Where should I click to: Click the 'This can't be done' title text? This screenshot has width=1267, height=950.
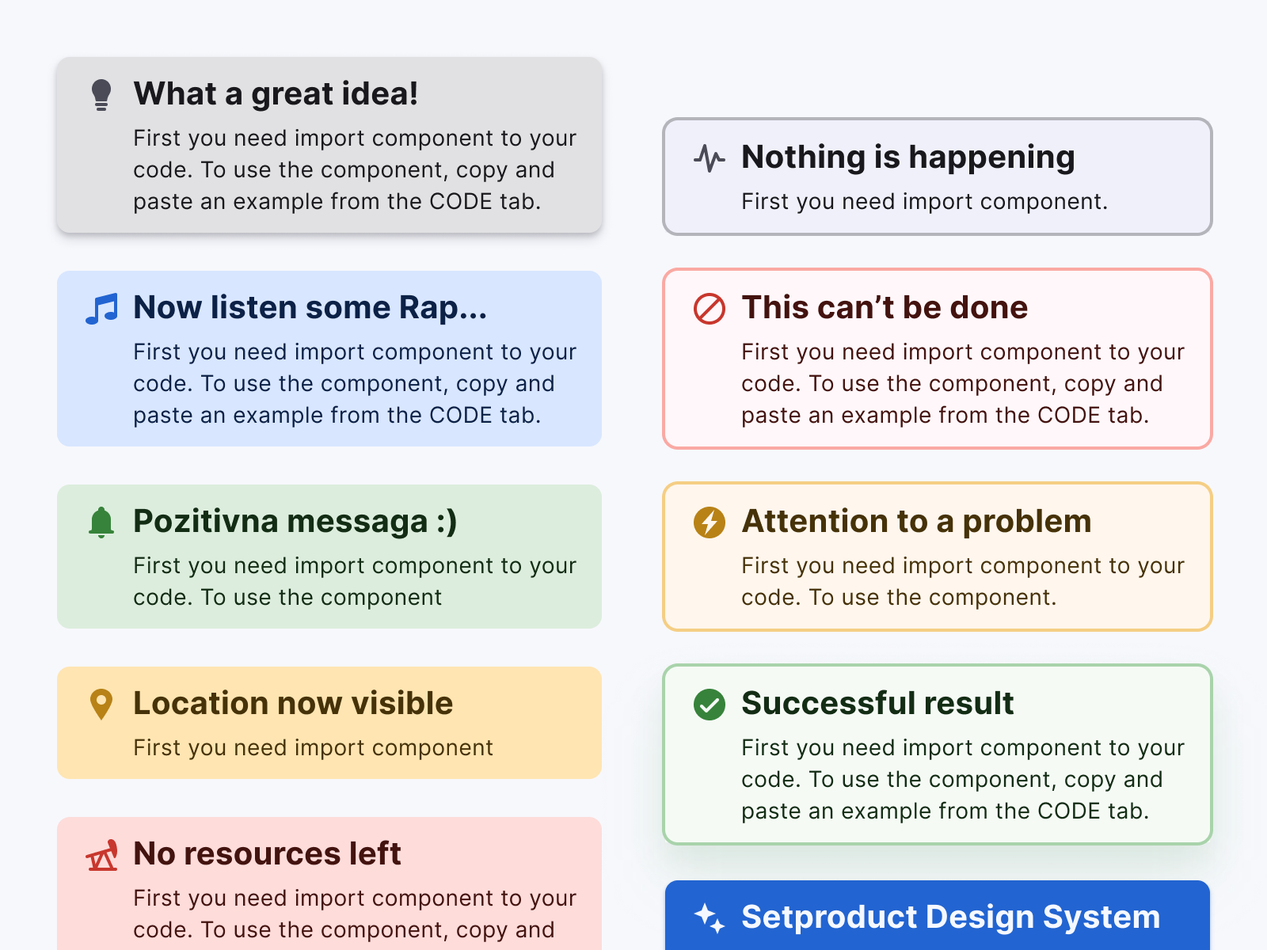pos(885,308)
